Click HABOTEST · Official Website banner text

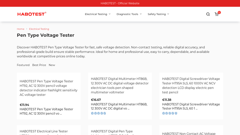click(120, 3)
